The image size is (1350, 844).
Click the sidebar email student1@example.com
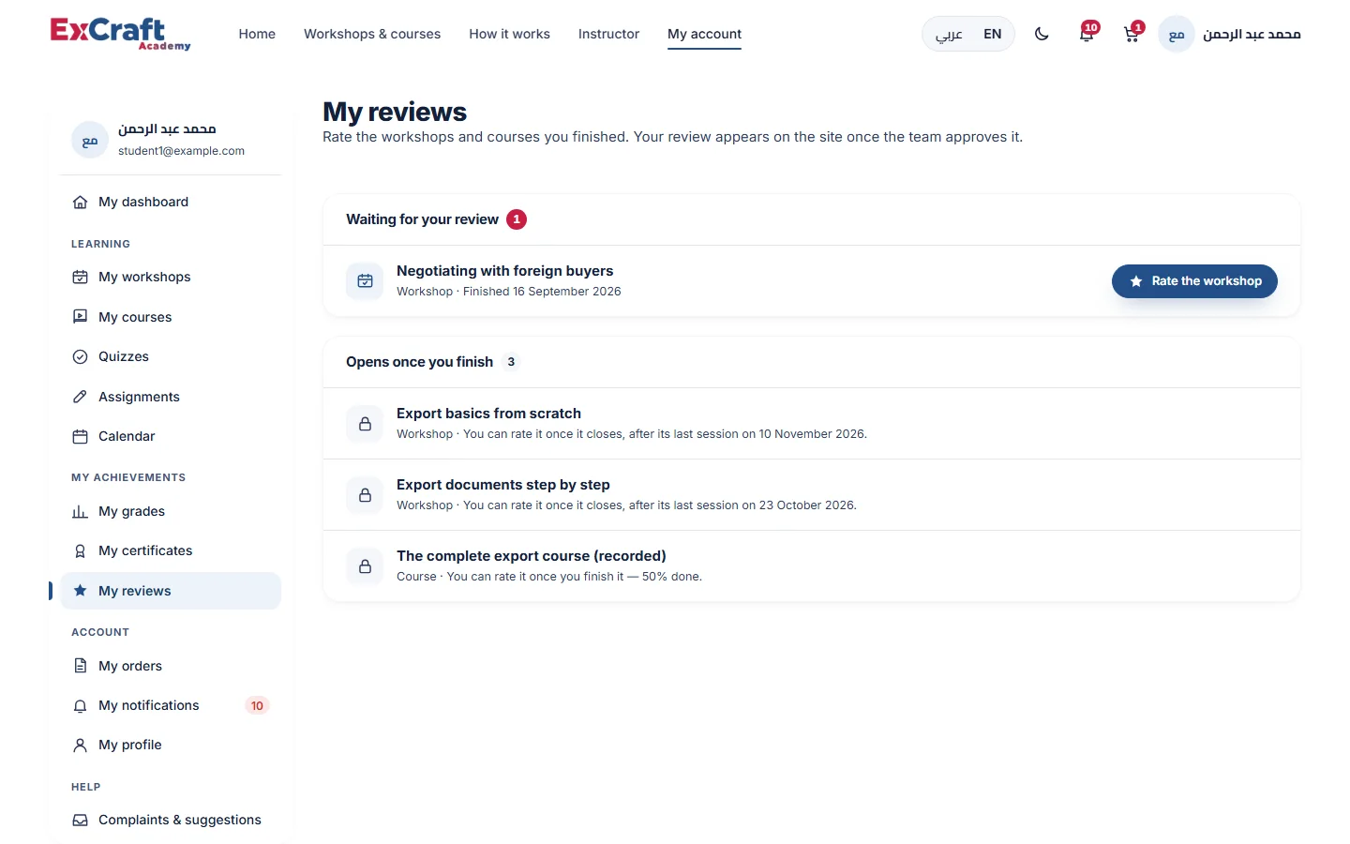[x=181, y=151]
